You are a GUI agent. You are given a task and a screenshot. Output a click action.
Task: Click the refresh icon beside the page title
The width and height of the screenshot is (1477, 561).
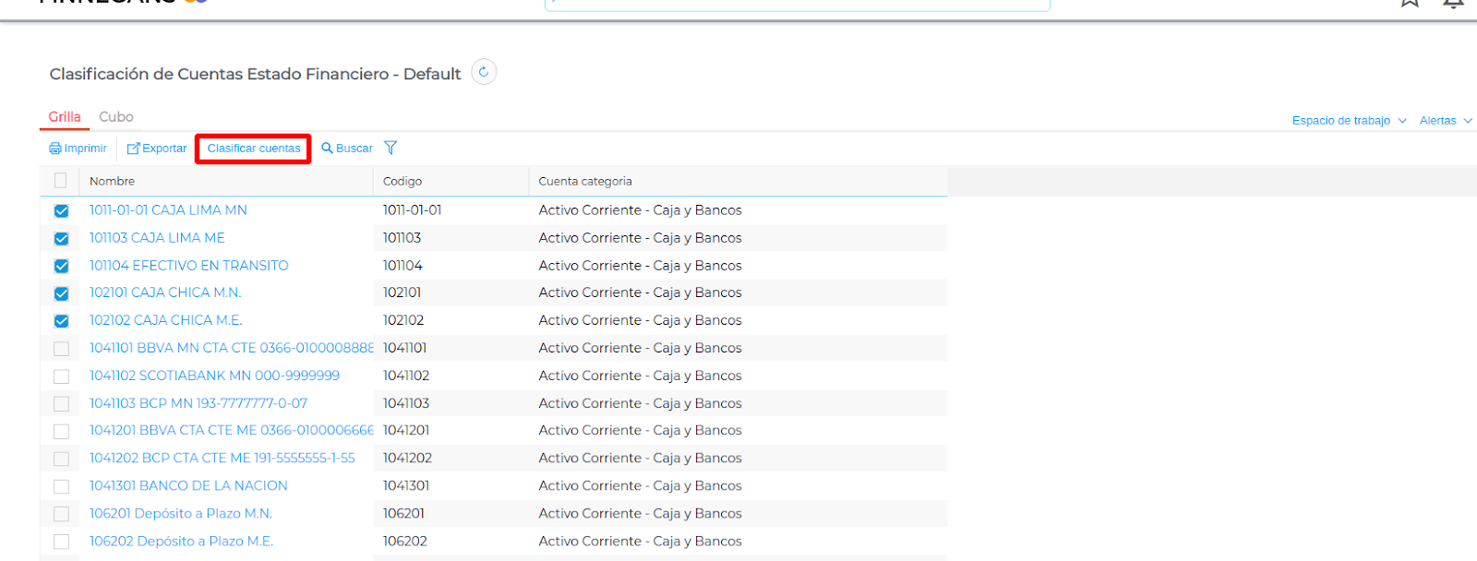[x=484, y=72]
